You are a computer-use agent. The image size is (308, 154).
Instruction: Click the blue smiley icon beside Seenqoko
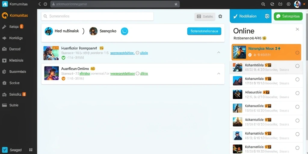point(125,31)
